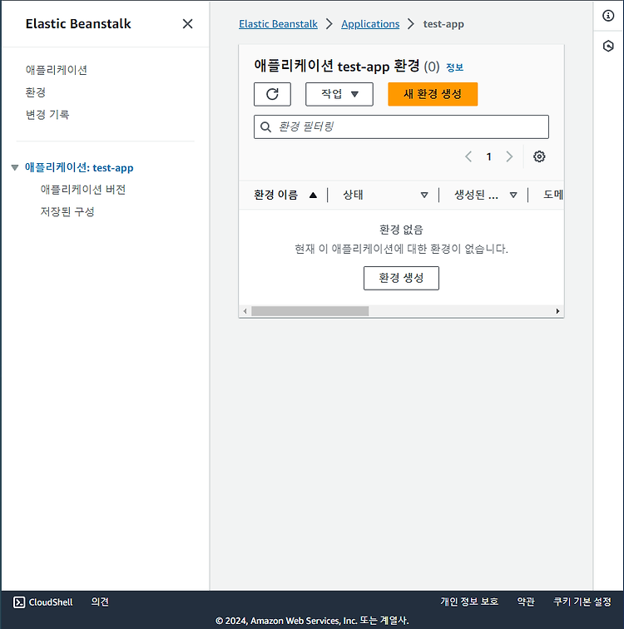Click the test-app breadcrumb text
624x629 pixels.
[x=443, y=24]
